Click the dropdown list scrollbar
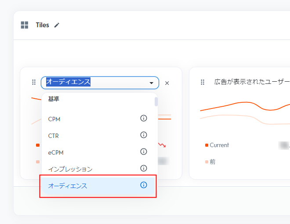This screenshot has height=224, width=290. point(156,102)
